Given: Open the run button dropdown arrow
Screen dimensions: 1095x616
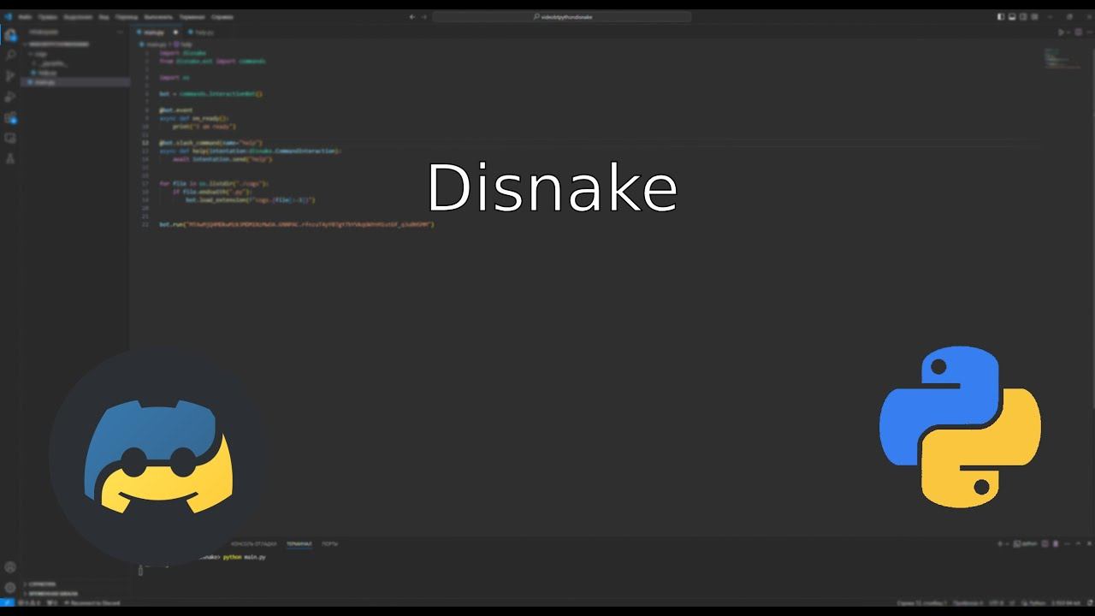Looking at the screenshot, I should pos(1068,33).
